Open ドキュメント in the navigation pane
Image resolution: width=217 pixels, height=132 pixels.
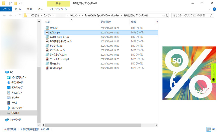[x=15, y=93]
